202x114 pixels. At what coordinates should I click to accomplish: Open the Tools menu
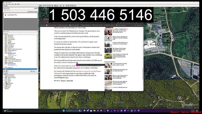pyautogui.click(x=13, y=4)
